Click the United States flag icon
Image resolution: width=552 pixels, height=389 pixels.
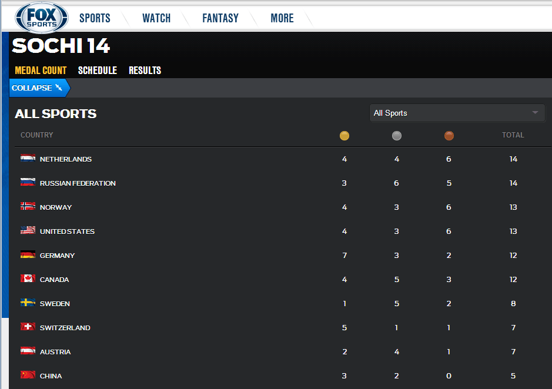(28, 230)
